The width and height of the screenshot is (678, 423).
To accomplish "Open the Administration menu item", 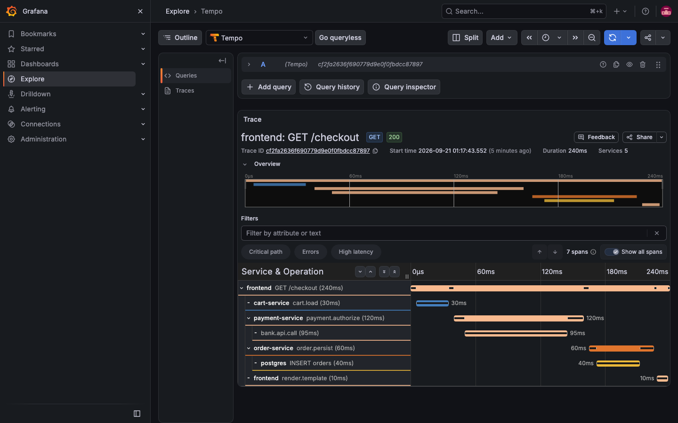I will point(43,139).
